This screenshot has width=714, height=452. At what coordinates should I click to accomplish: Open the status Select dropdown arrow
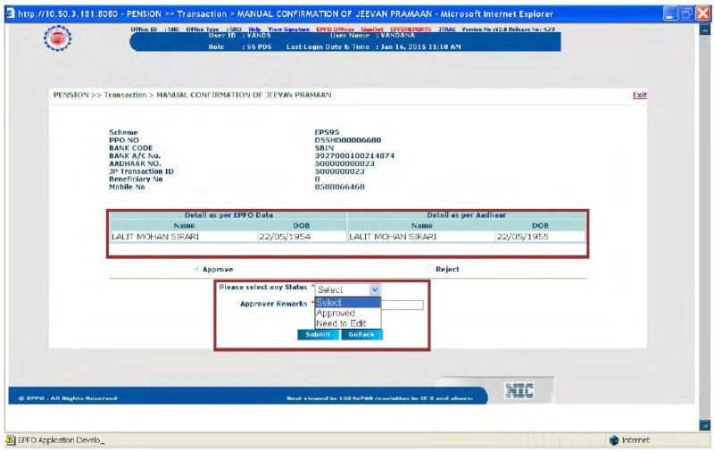pyautogui.click(x=374, y=289)
